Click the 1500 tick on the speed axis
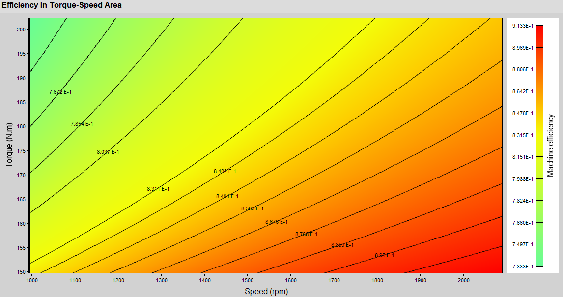The width and height of the screenshot is (563, 297). coord(247,280)
